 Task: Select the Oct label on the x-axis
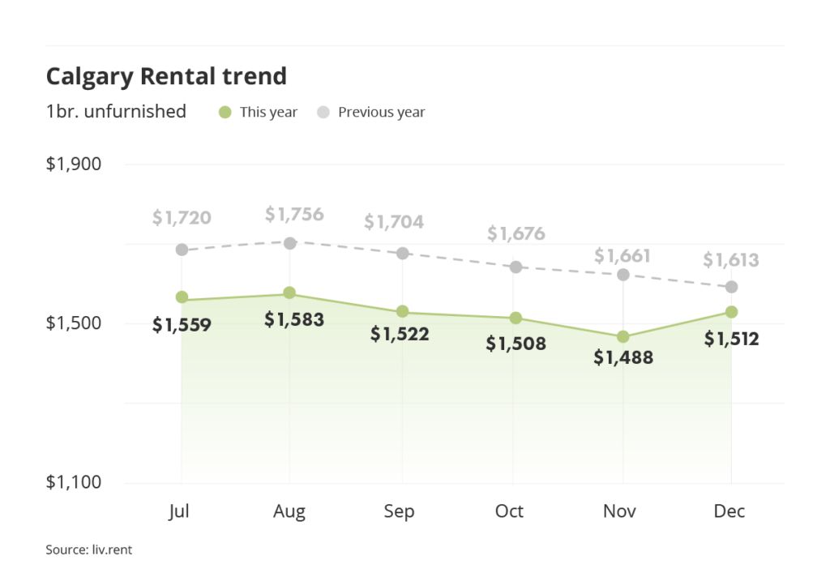(x=509, y=511)
